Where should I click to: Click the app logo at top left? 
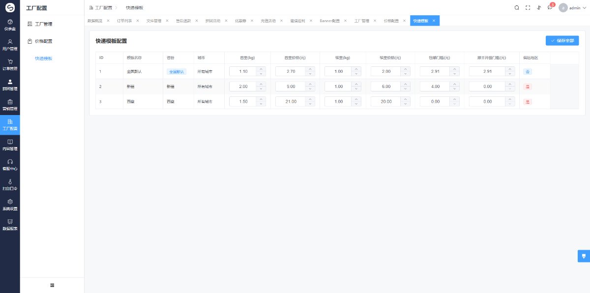pyautogui.click(x=10, y=7)
